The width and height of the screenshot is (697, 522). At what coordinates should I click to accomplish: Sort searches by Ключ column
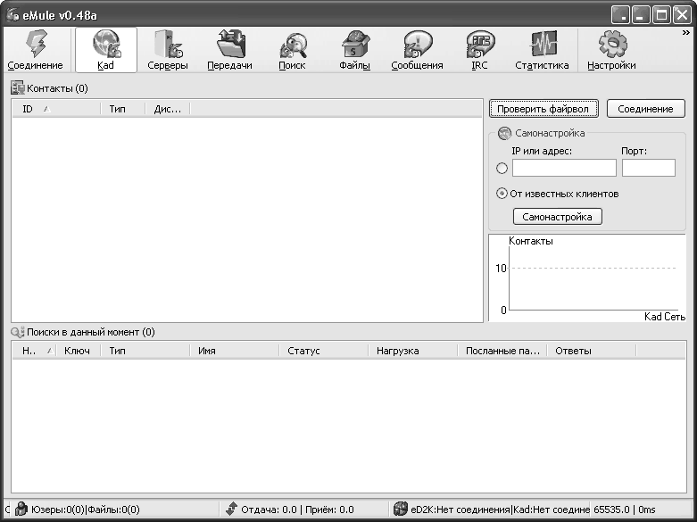78,351
